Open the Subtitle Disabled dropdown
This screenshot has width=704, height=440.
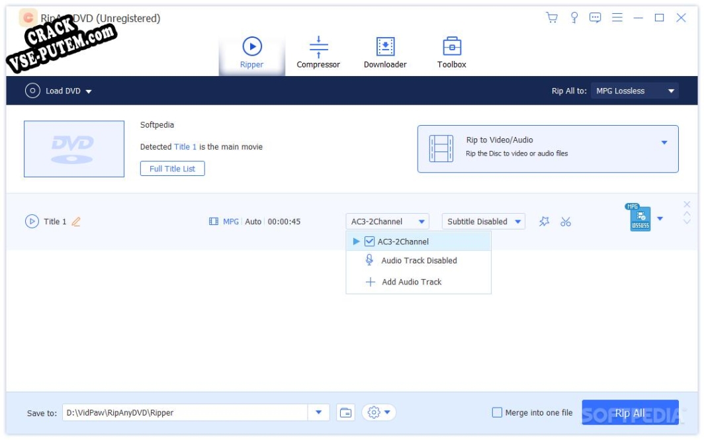[x=483, y=222]
